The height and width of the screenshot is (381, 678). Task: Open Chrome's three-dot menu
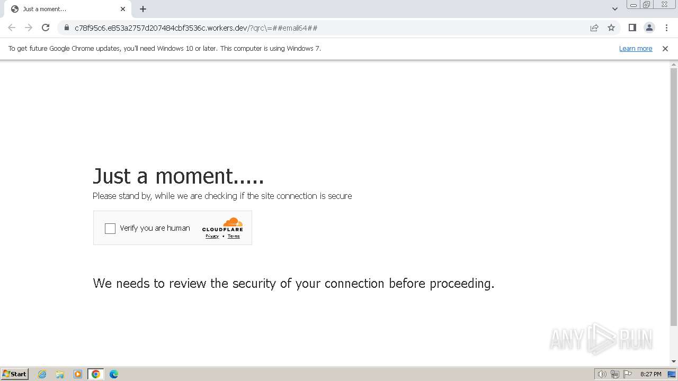tap(666, 28)
